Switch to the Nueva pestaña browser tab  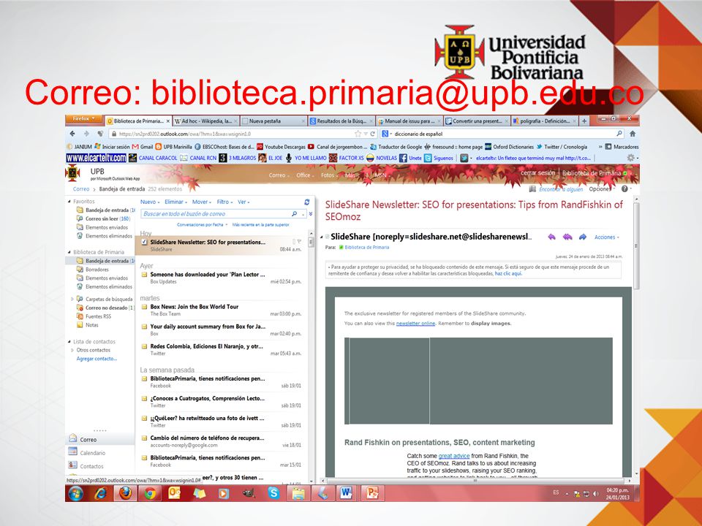coord(272,121)
